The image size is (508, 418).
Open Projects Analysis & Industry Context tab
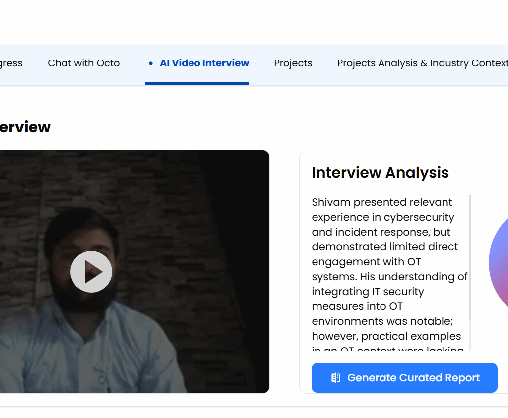[422, 63]
